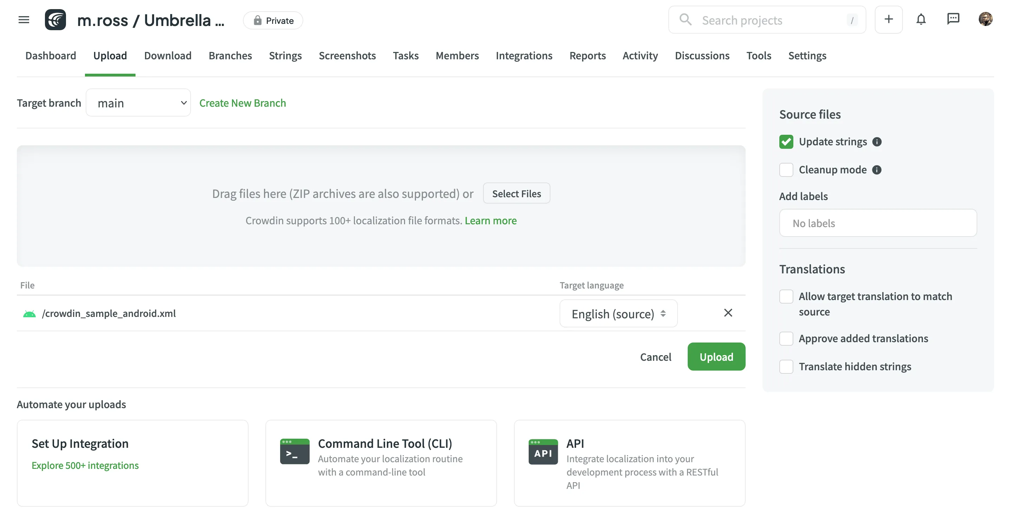Open the No labels selector
The height and width of the screenshot is (525, 1011).
[x=878, y=223]
